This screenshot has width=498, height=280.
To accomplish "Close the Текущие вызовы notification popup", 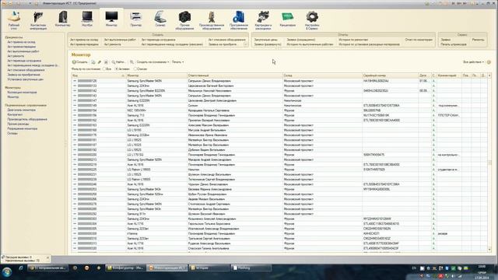I will click(47, 257).
